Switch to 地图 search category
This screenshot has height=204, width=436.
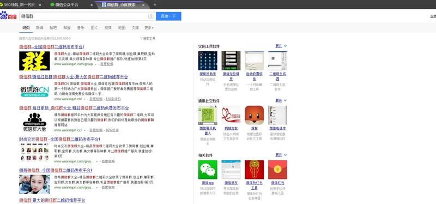pyautogui.click(x=122, y=28)
